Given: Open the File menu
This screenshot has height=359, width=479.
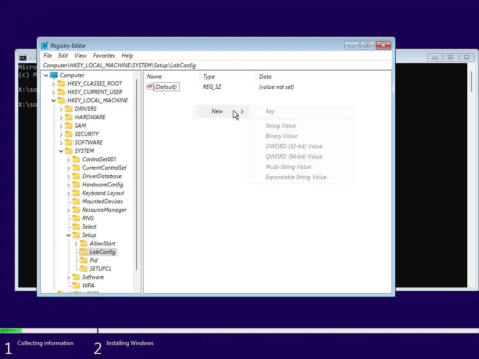Looking at the screenshot, I should tap(48, 56).
